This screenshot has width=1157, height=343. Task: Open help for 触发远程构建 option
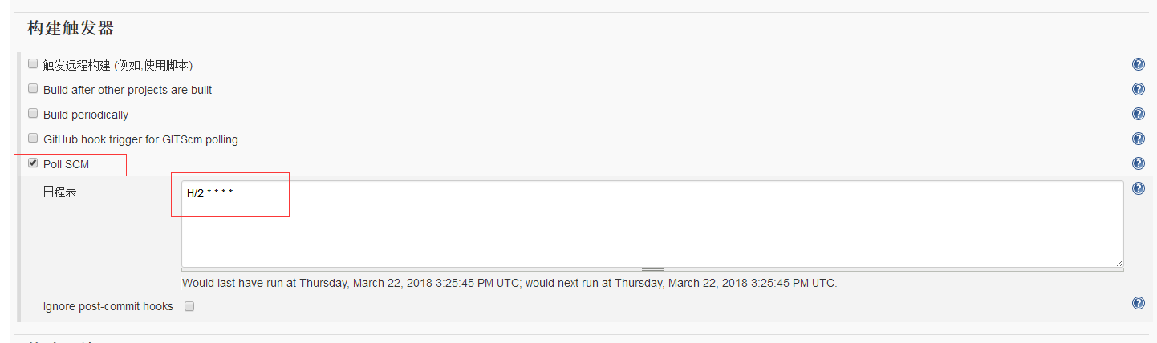[x=1138, y=65]
